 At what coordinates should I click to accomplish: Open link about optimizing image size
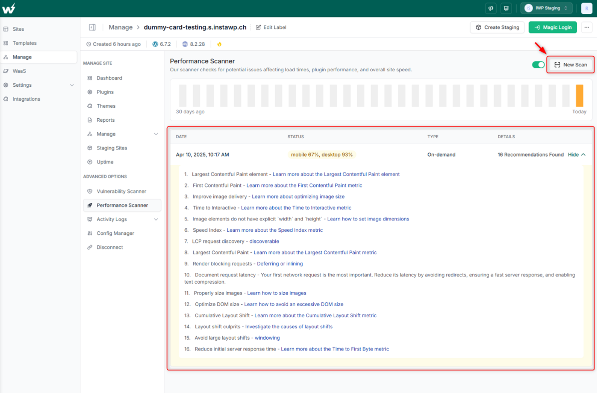tap(298, 196)
